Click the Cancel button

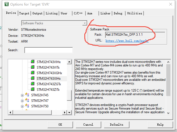pos(88,125)
